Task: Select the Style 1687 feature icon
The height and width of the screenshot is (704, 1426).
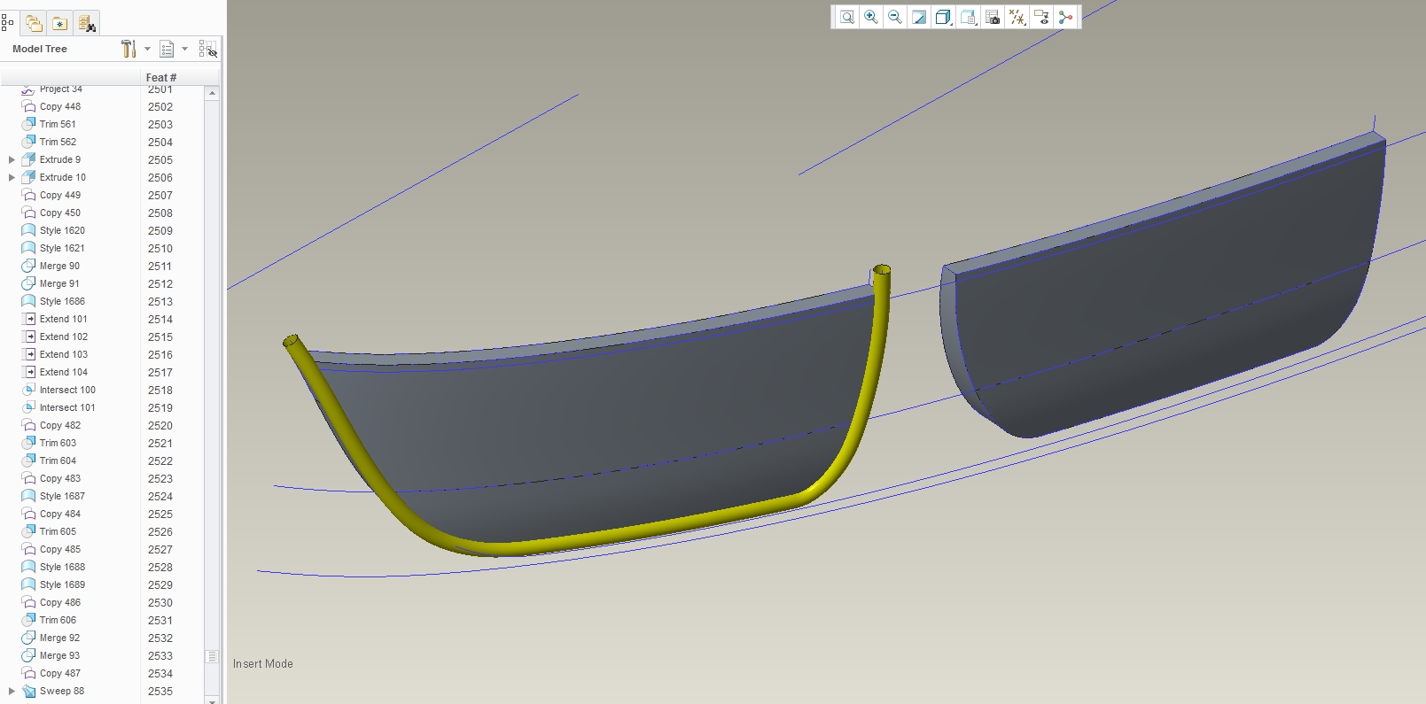Action: pyautogui.click(x=28, y=496)
